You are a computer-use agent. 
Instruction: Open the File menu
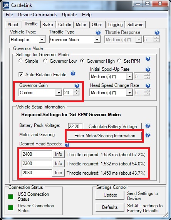point(9,15)
